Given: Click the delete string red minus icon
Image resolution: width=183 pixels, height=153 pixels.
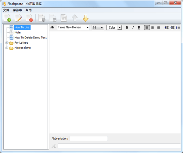Looking at the screenshot, I should tap(29, 18).
